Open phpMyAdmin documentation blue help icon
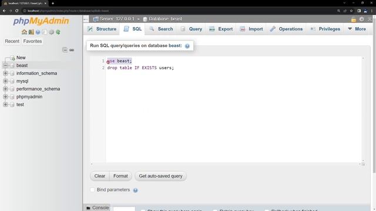The image size is (376, 211). (x=38, y=32)
